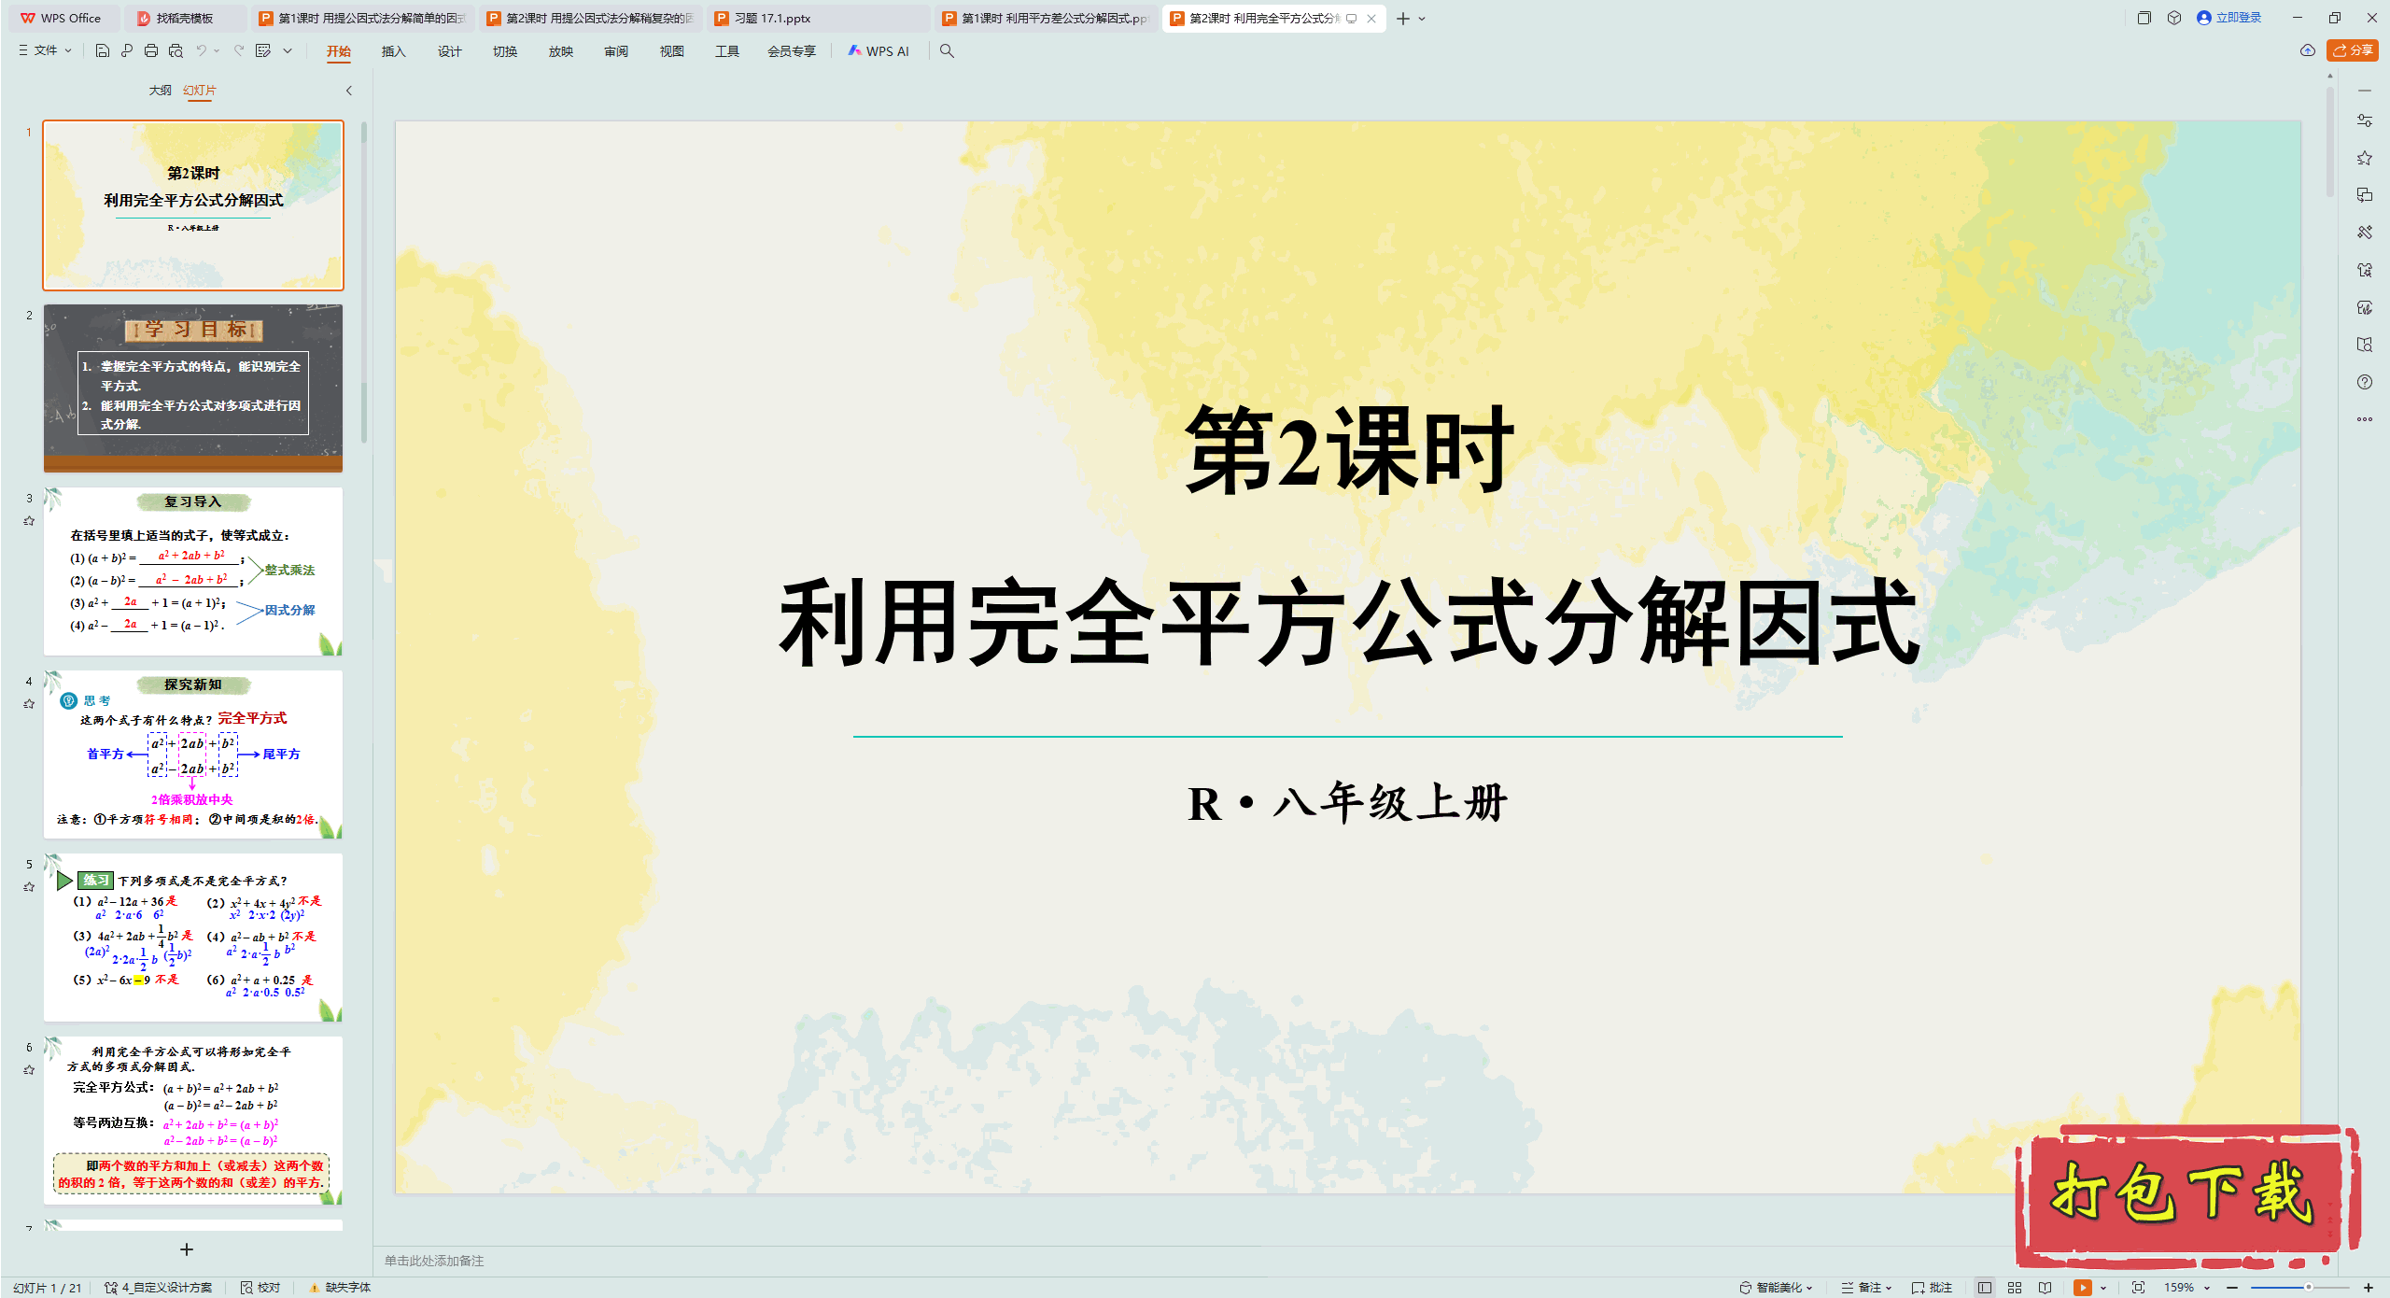Screen dimensions: 2390x1298
Task: Click the search magnifier icon in ribbon
Action: click(947, 50)
